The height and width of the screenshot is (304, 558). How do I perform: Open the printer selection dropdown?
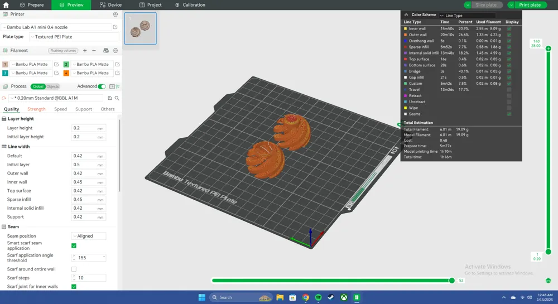[56, 27]
